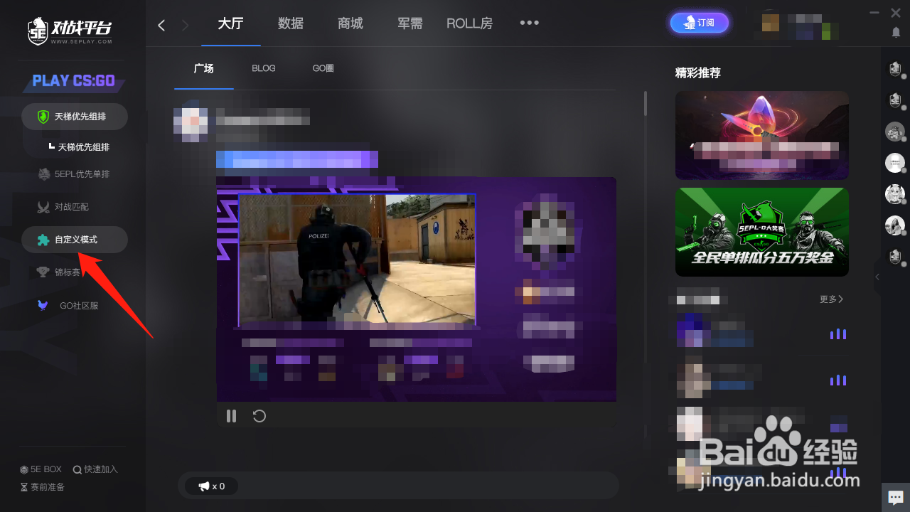Image resolution: width=910 pixels, height=512 pixels.
Task: Open seventh 5E friend avatar in sidebar
Action: (x=895, y=257)
